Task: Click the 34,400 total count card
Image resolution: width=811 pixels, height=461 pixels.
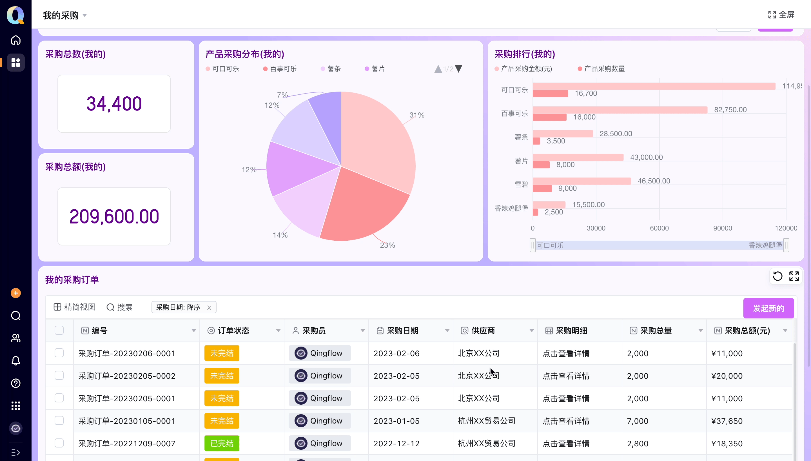Action: [x=114, y=103]
